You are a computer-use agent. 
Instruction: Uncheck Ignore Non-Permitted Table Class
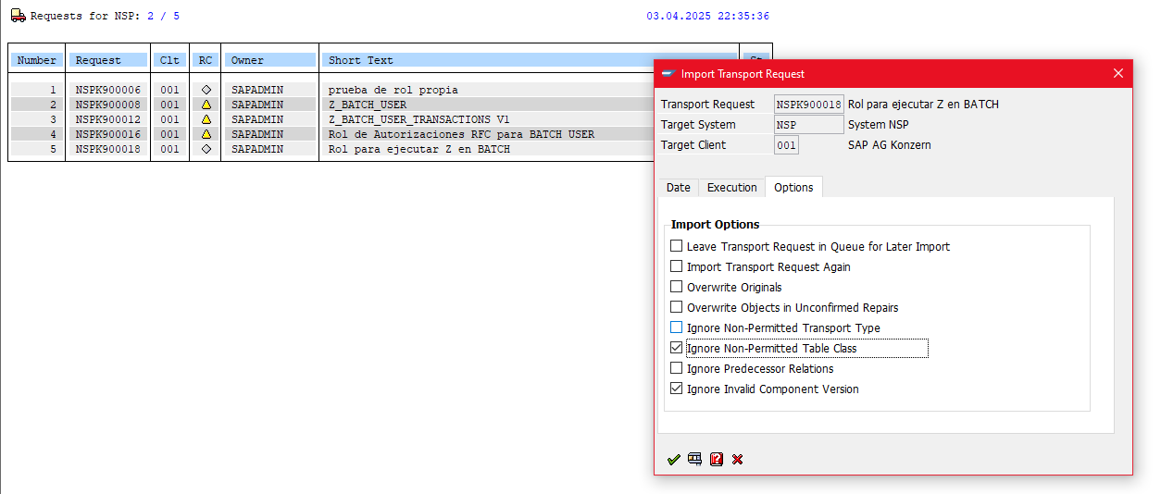point(677,348)
